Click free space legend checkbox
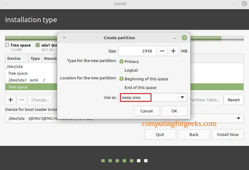The width and height of the screenshot is (249, 170). pyautogui.click(x=7, y=45)
